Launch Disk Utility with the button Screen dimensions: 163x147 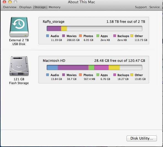click(x=141, y=138)
